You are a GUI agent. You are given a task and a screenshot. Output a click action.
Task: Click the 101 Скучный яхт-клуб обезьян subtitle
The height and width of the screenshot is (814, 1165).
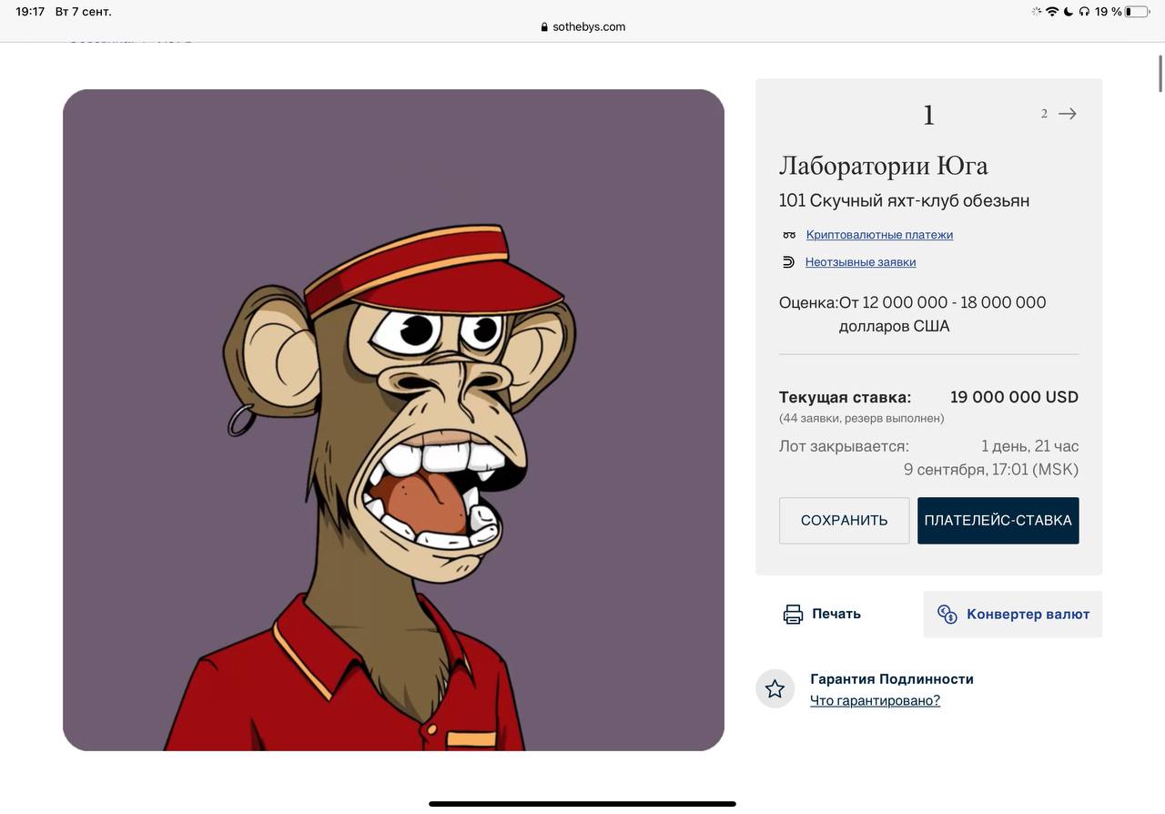tap(904, 200)
